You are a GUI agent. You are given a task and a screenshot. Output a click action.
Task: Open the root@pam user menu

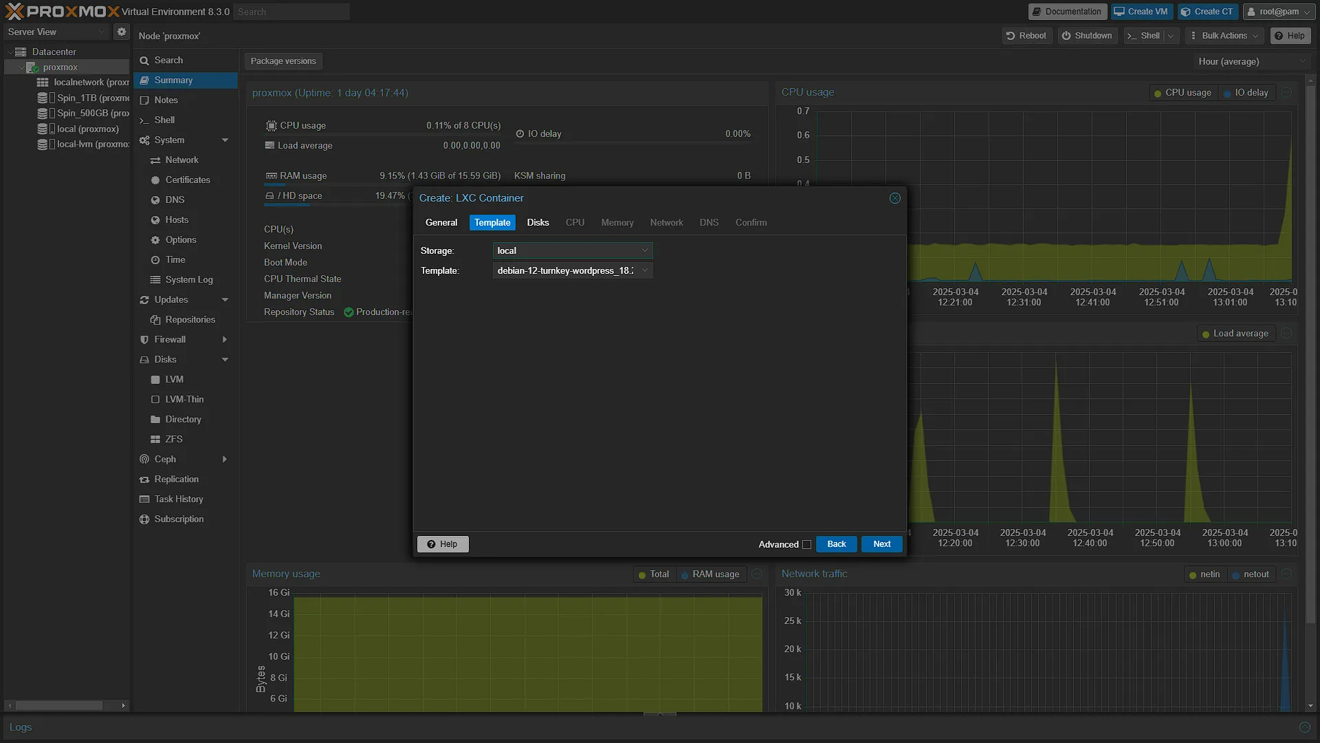1278,12
